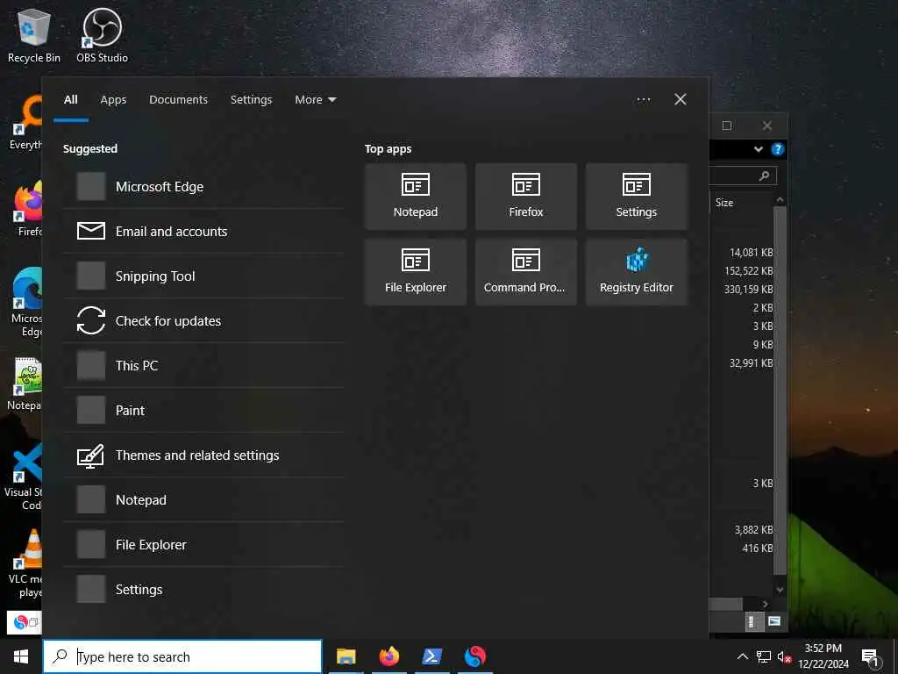
Task: Expand the More filter dropdown
Action: pos(315,100)
